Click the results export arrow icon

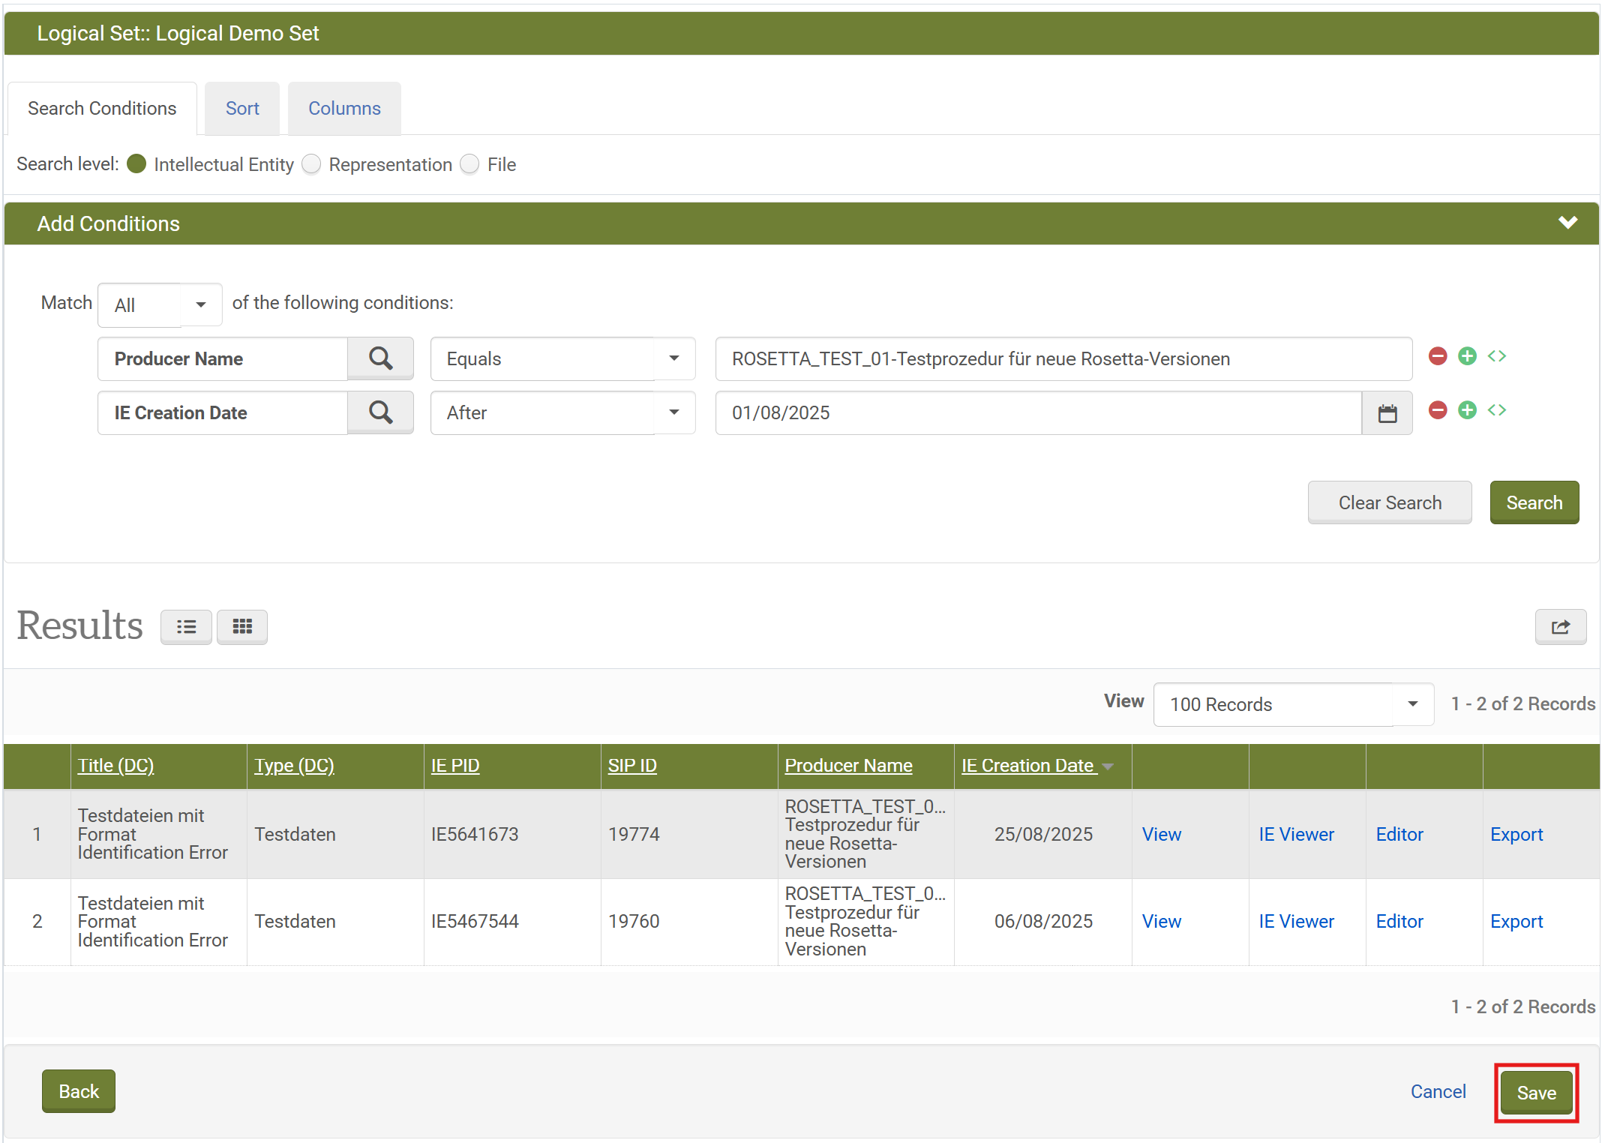coord(1560,627)
